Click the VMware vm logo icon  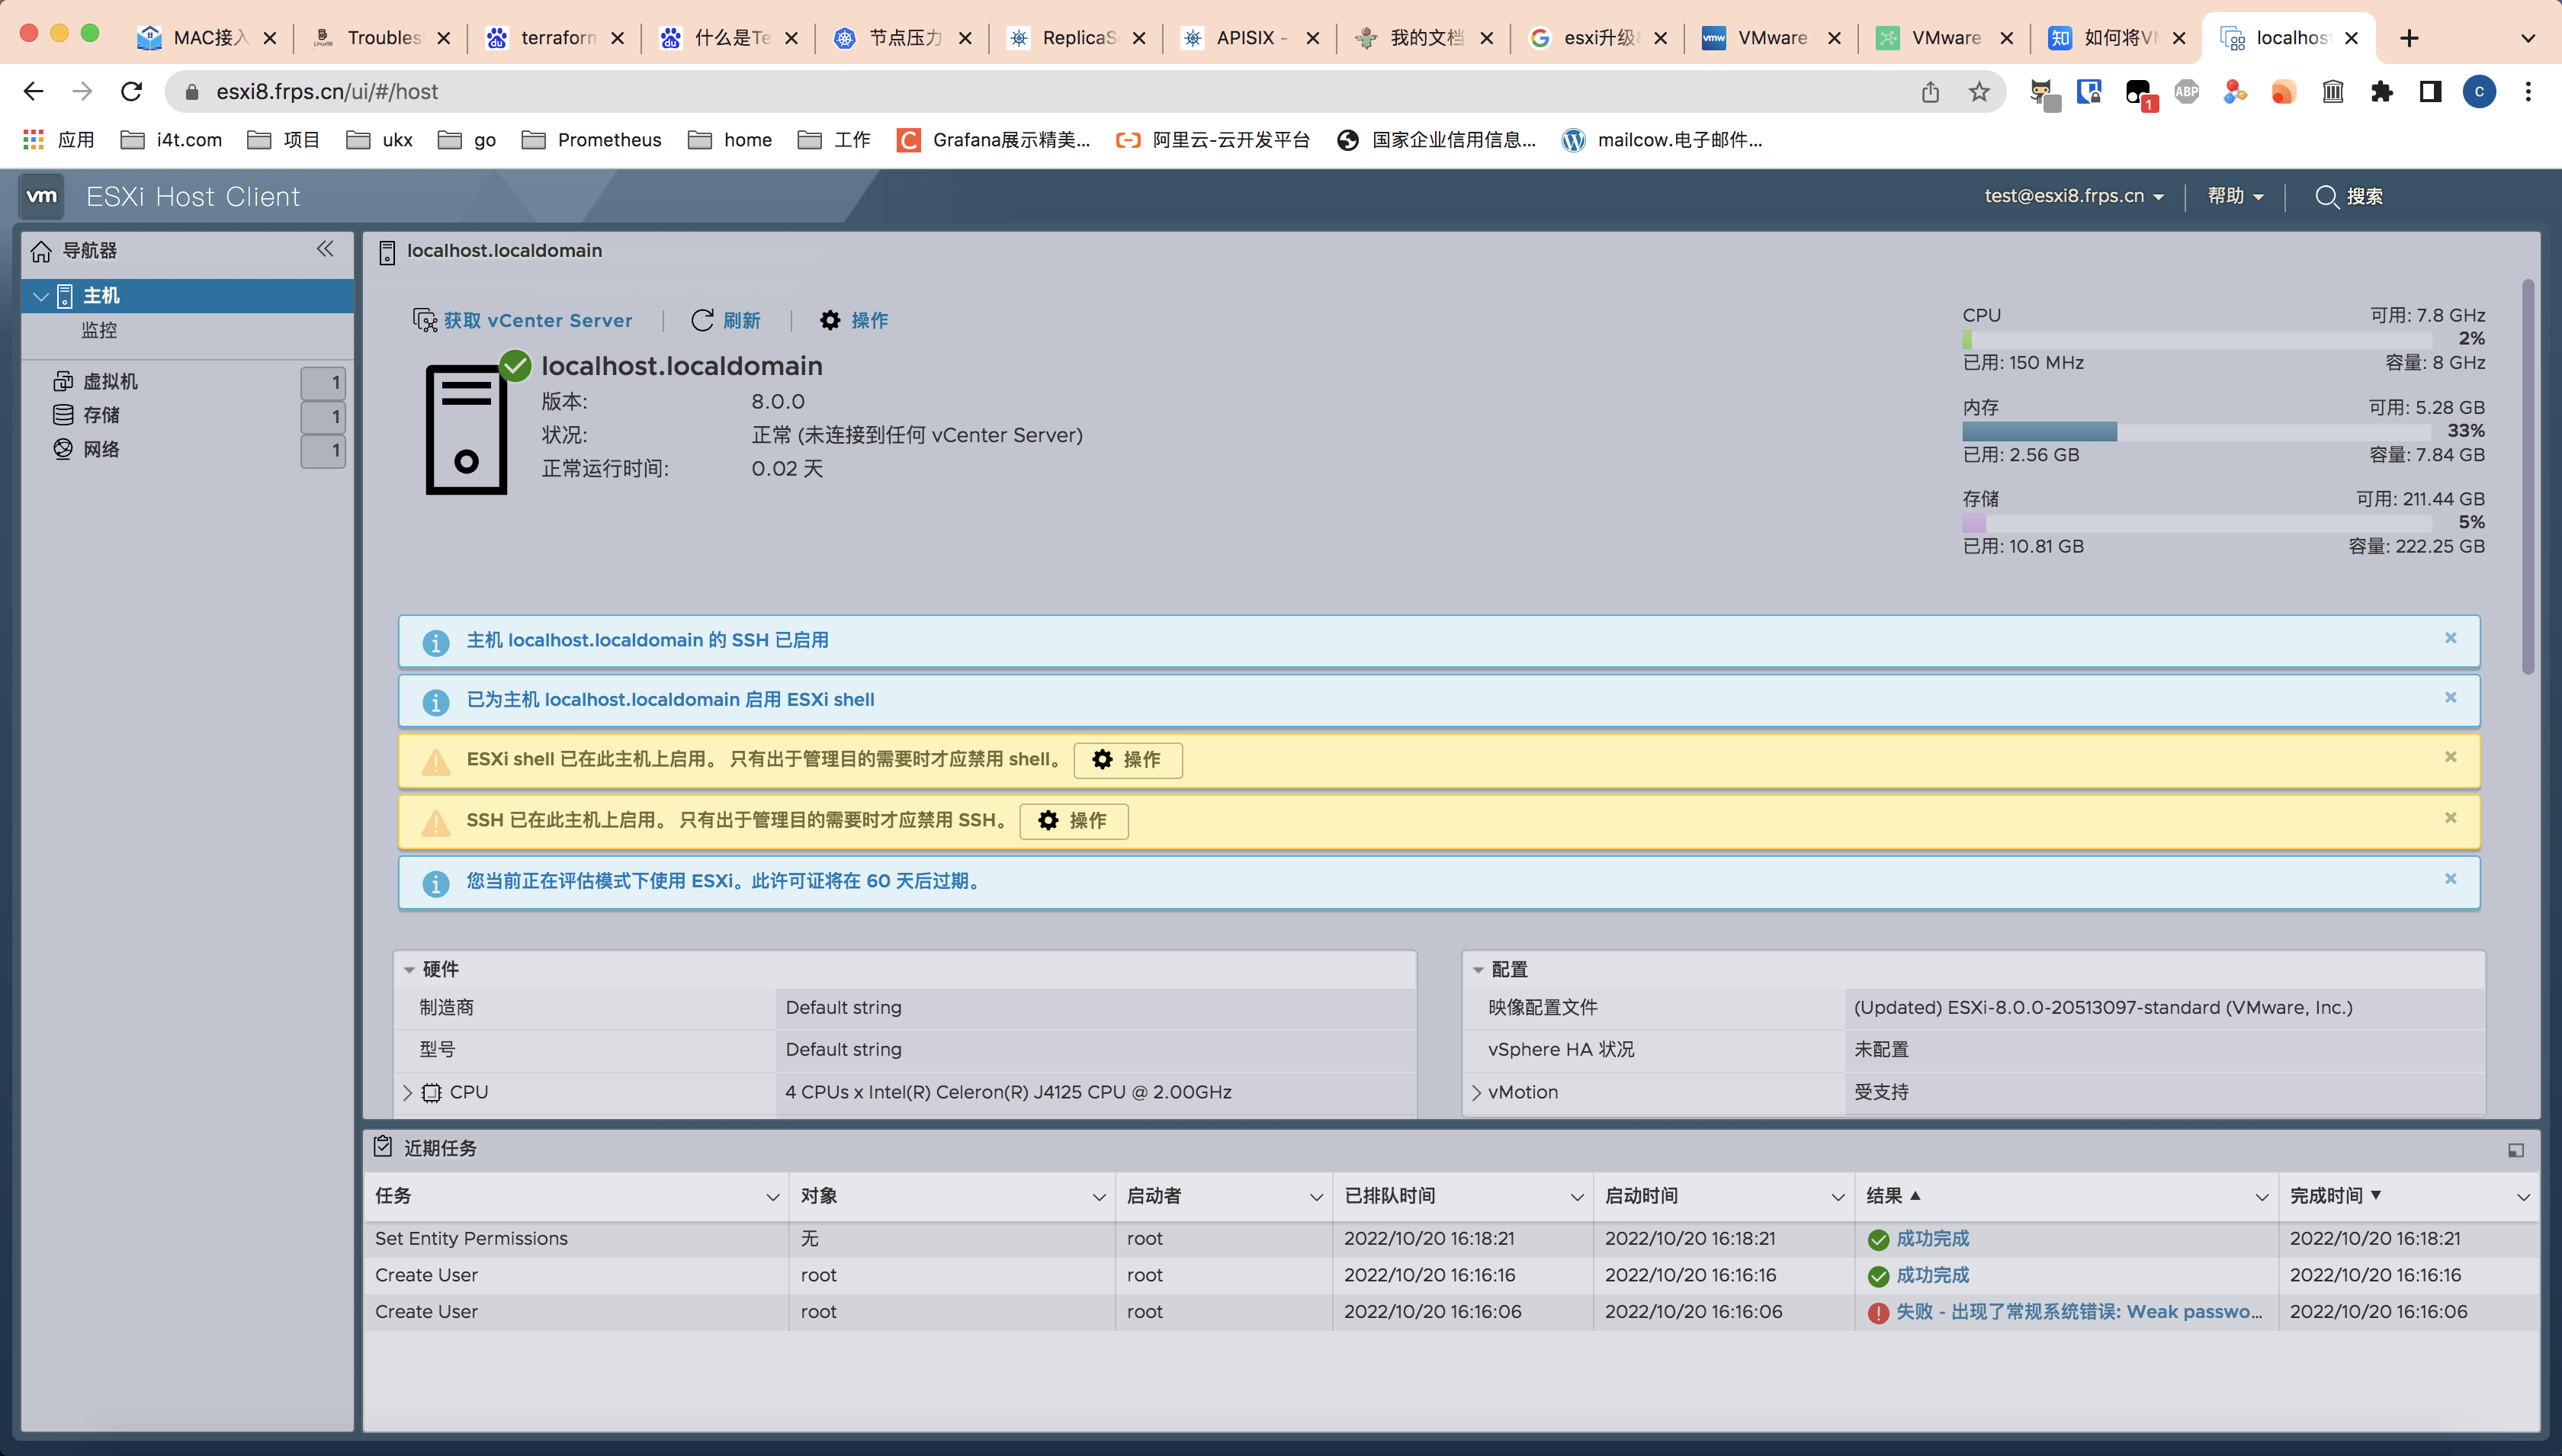click(x=41, y=196)
